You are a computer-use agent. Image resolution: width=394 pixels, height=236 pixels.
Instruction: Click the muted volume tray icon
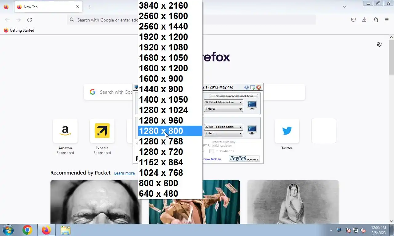[x=363, y=230]
